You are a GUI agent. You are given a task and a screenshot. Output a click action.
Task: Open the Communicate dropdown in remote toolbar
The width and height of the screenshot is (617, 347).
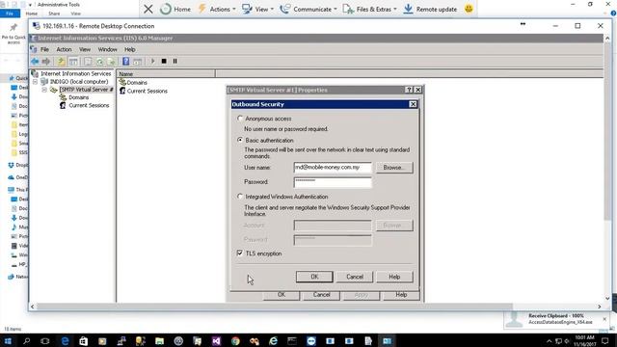point(308,9)
